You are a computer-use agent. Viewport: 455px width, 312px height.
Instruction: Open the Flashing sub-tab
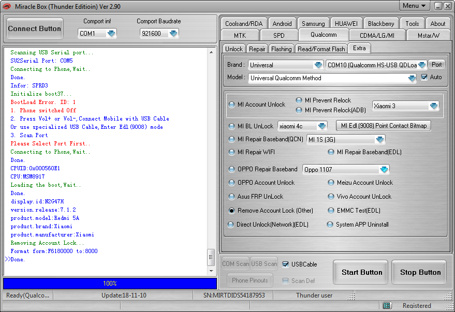coord(281,49)
